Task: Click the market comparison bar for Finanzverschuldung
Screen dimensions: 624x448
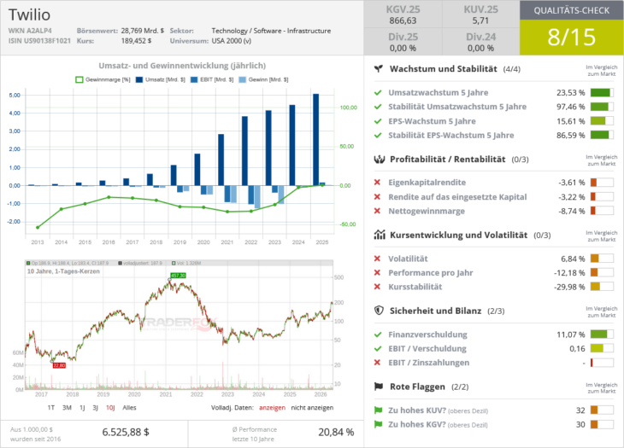Action: (x=602, y=335)
